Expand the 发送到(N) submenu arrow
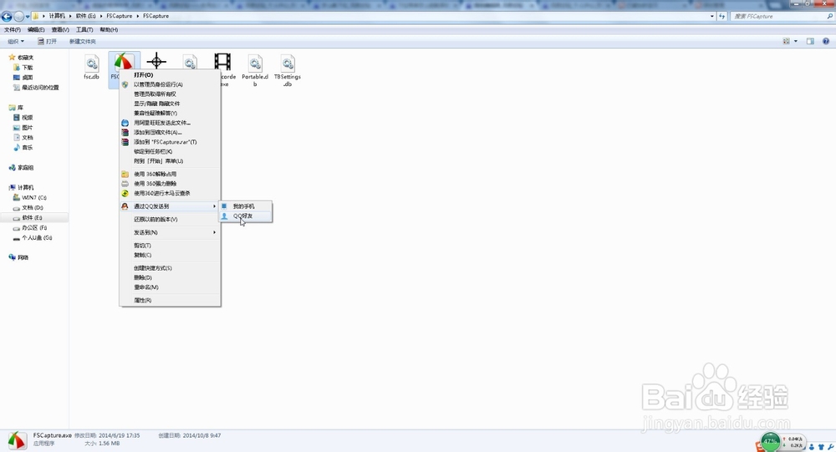Viewport: 836px width, 452px height. (x=214, y=232)
